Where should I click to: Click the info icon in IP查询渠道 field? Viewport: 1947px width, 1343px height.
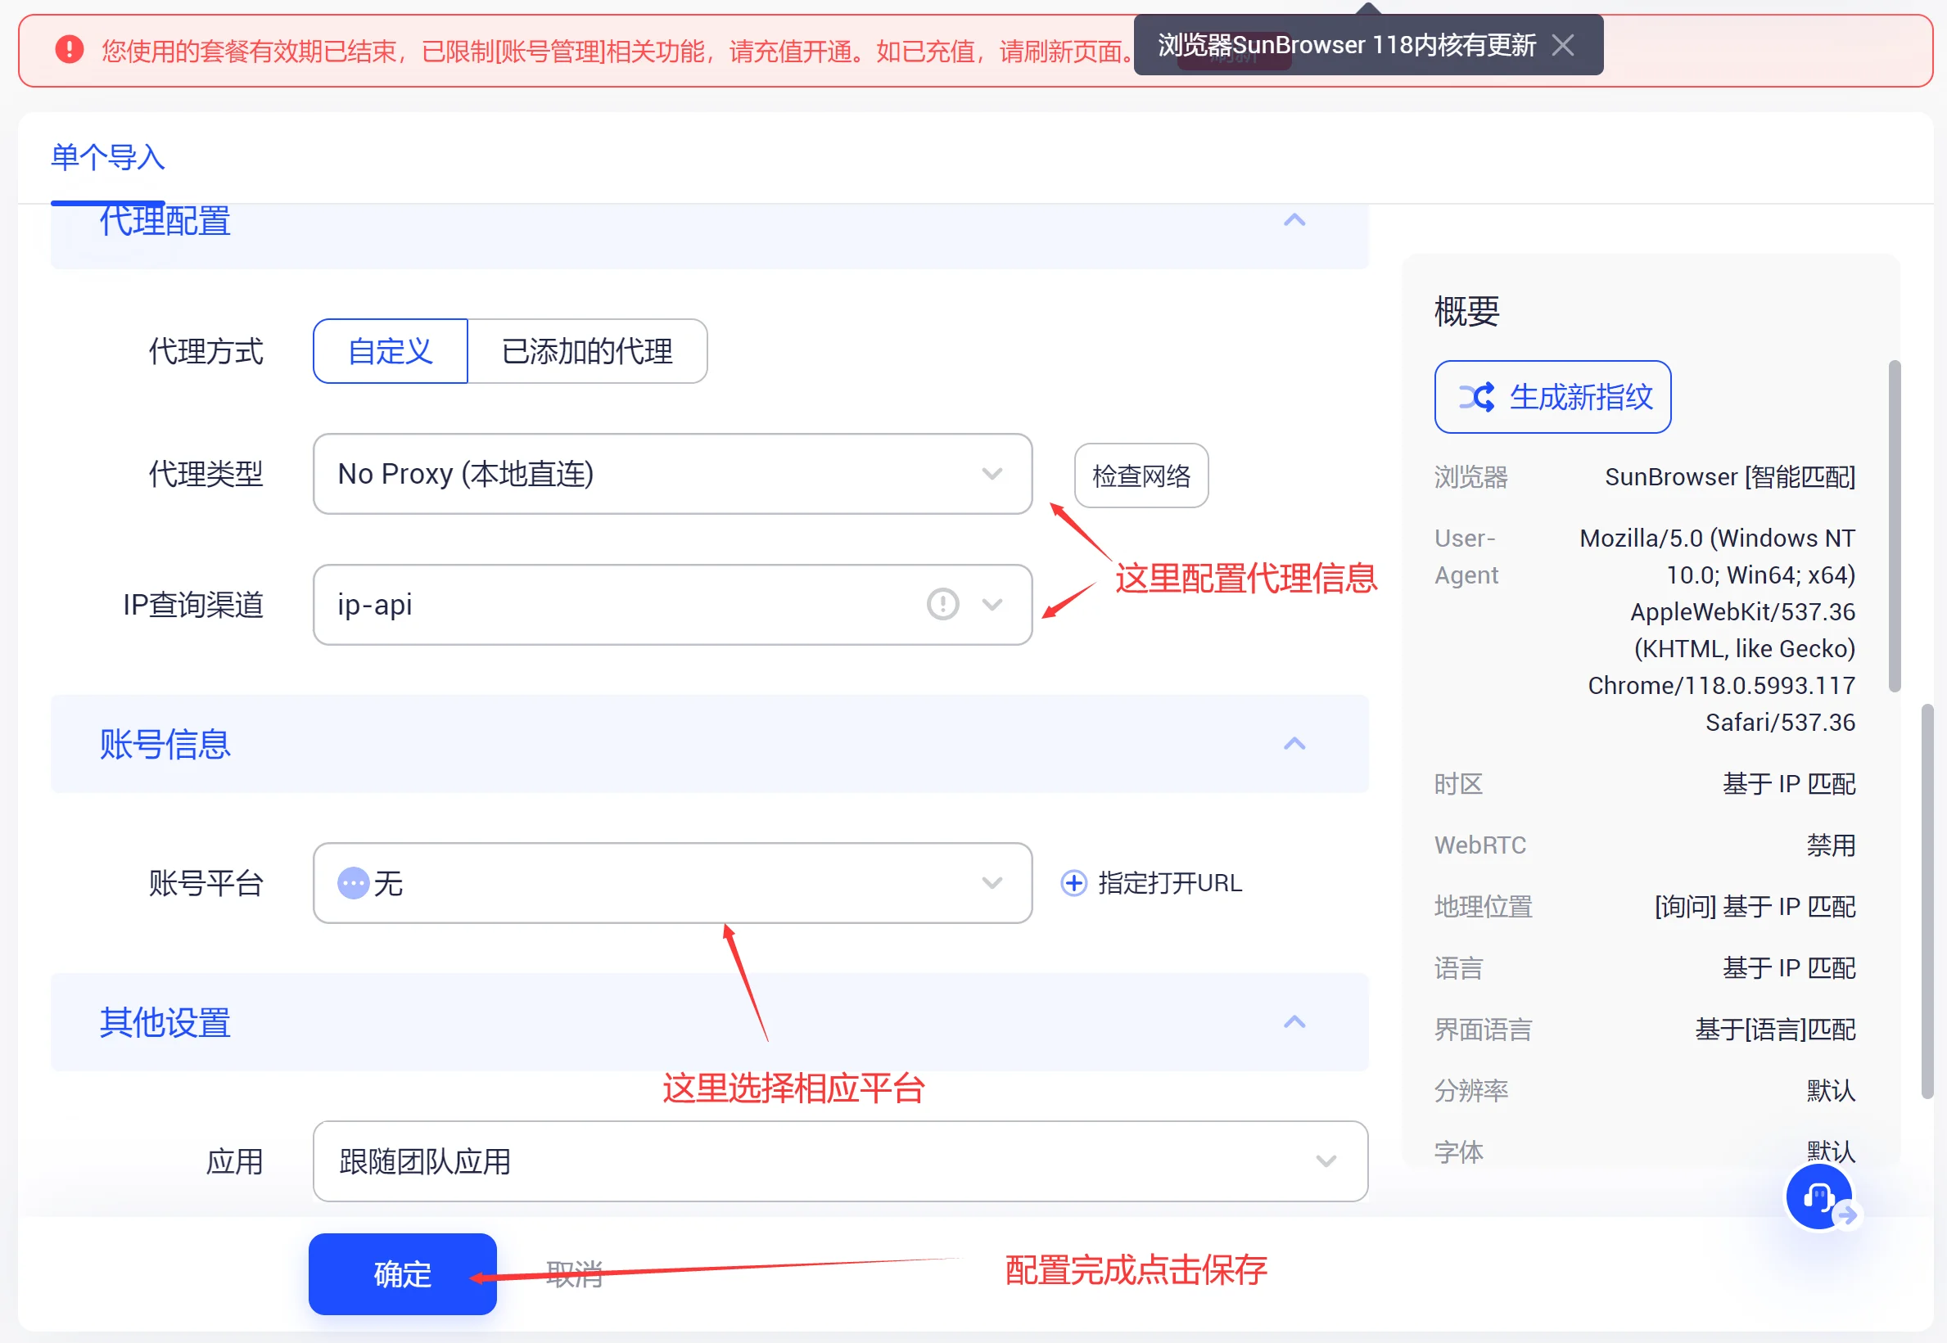942,604
